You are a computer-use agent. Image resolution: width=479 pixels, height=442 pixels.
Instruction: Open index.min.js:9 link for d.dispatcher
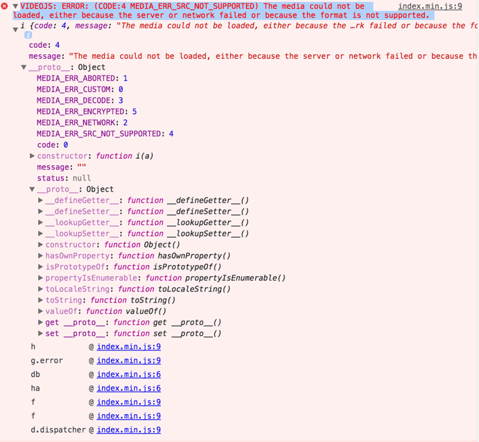coord(129,430)
